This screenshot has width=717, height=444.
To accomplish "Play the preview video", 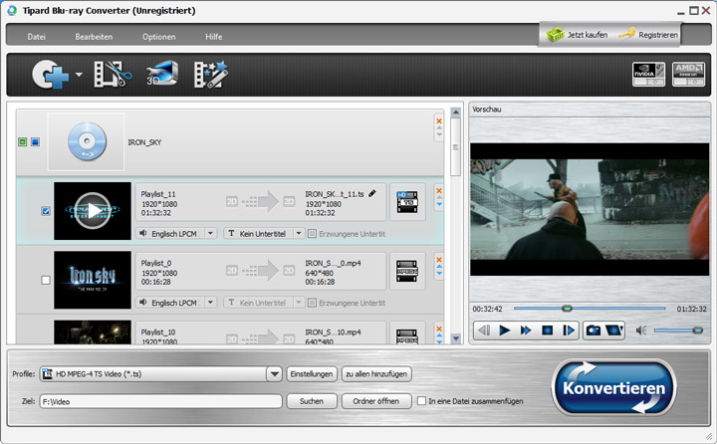I will [504, 331].
